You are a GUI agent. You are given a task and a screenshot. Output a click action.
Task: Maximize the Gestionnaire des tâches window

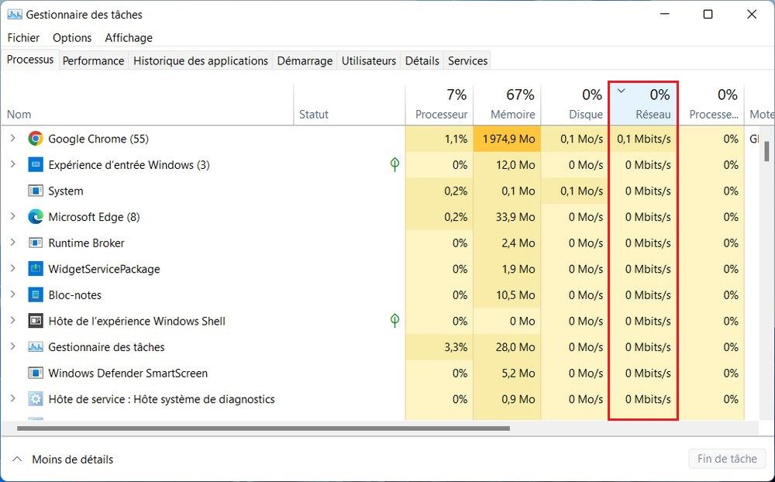tap(708, 15)
